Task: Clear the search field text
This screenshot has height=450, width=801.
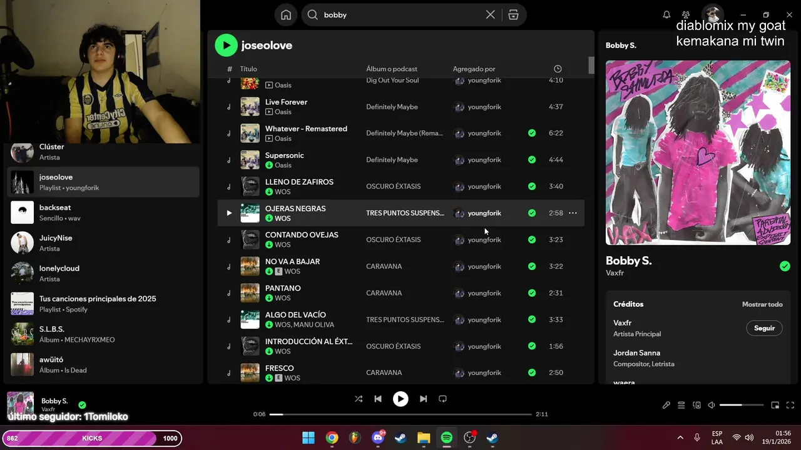Action: (x=490, y=15)
